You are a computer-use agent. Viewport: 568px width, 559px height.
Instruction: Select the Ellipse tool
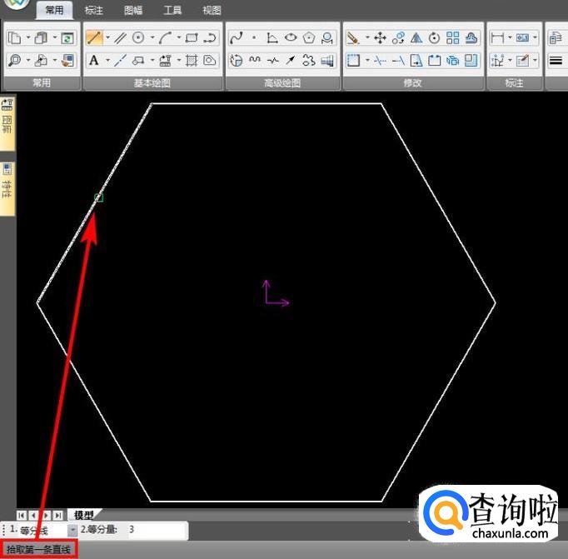(291, 37)
